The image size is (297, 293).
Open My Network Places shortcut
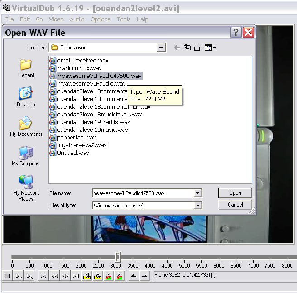point(26,188)
